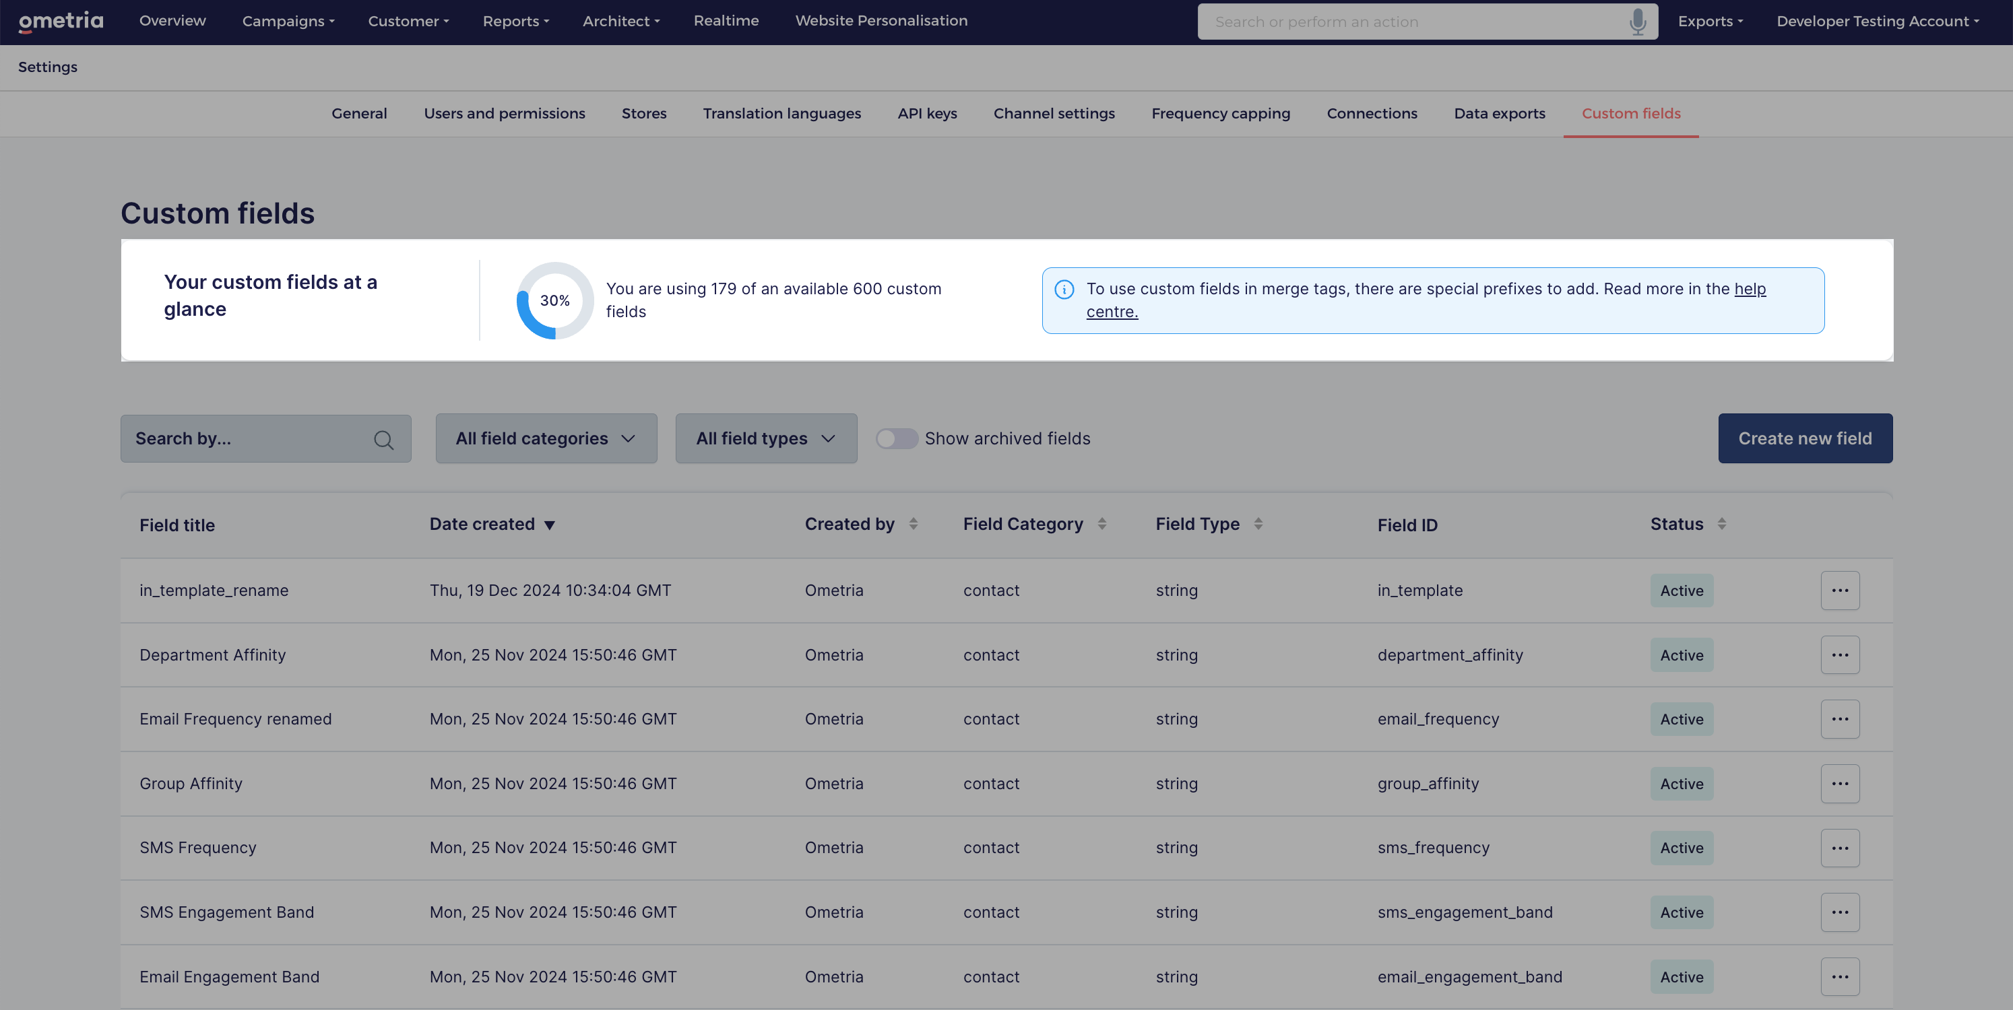The width and height of the screenshot is (2013, 1010).
Task: Click the 30% usage progress ring
Action: point(555,301)
